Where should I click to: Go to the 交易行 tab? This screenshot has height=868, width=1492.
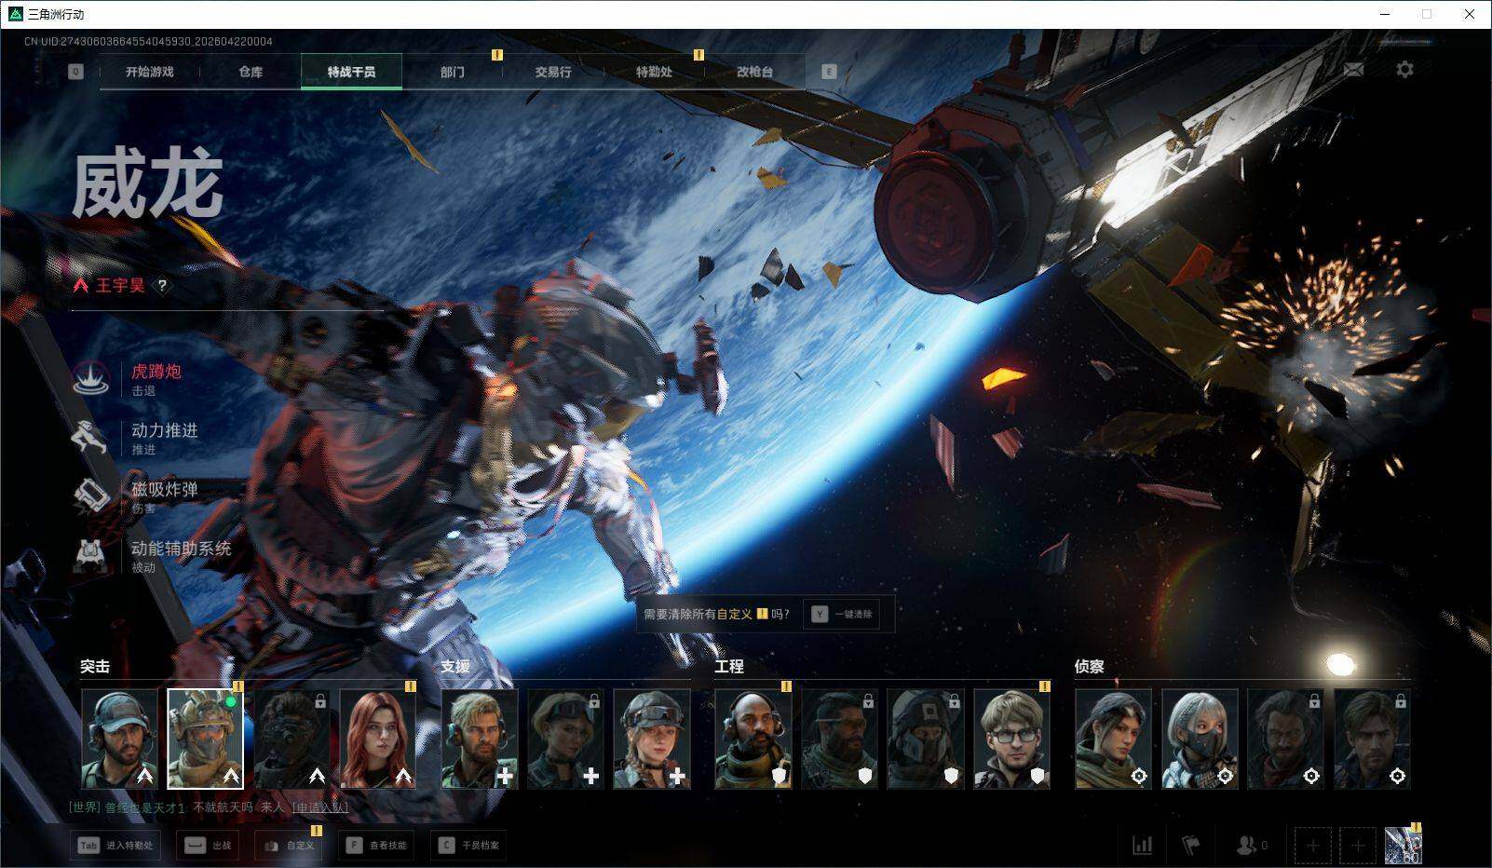click(553, 72)
